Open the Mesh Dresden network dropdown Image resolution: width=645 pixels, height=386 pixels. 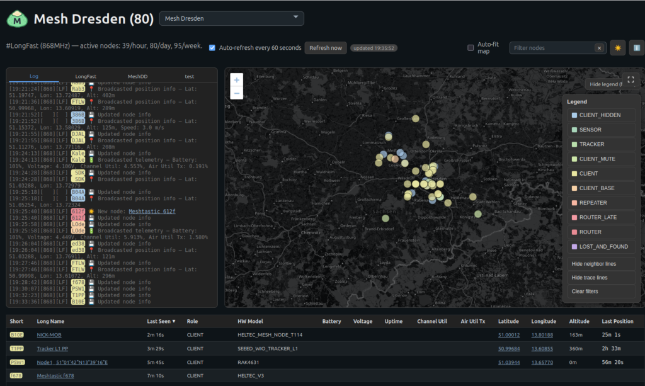tap(232, 19)
